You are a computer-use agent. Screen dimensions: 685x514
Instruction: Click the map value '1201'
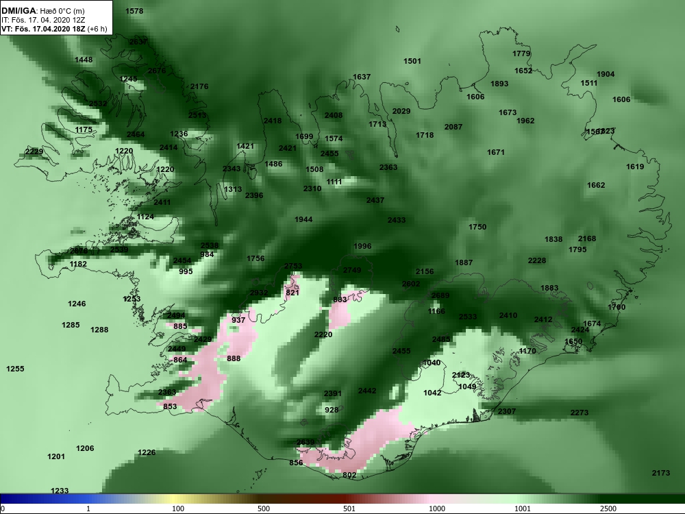point(56,456)
